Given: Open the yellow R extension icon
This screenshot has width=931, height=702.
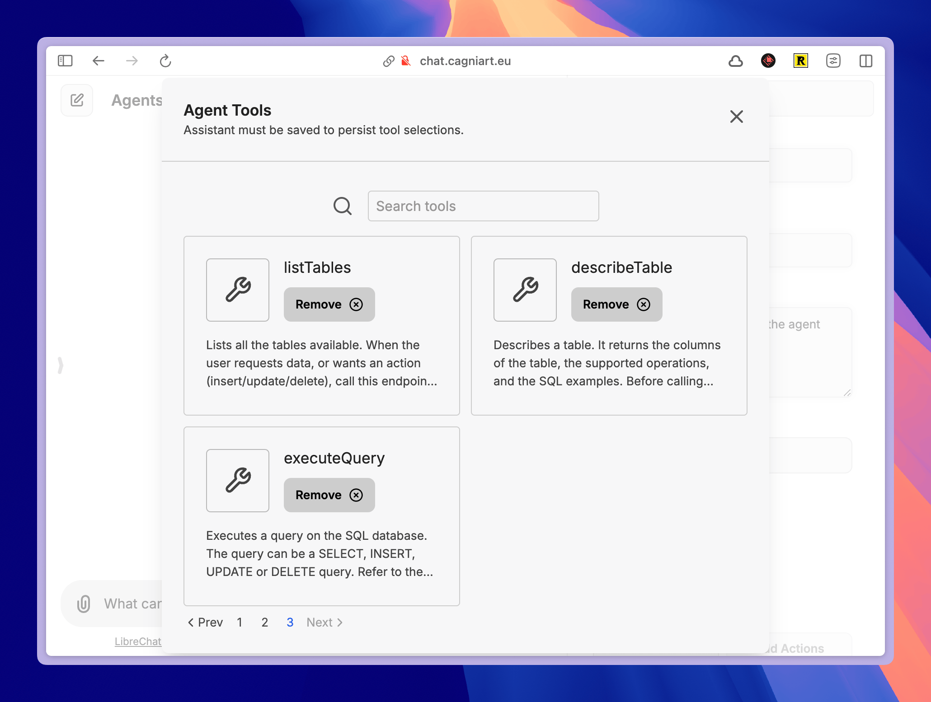Looking at the screenshot, I should pos(801,61).
